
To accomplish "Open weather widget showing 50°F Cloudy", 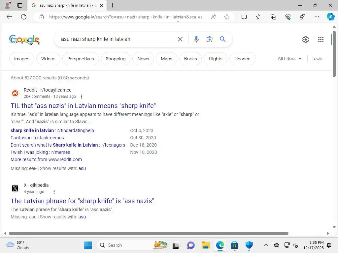I will coord(18,245).
